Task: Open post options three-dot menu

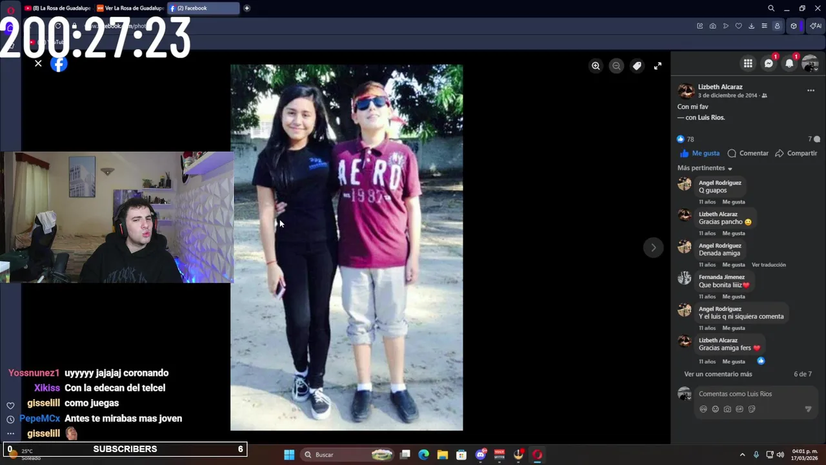Action: 811,90
